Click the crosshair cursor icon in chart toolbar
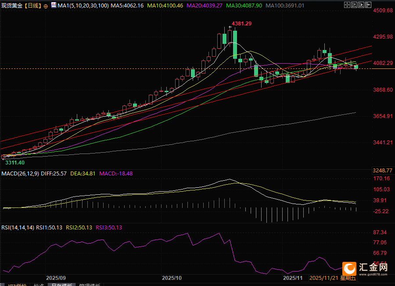This screenshot has height=286, width=395. pyautogui.click(x=347, y=5)
